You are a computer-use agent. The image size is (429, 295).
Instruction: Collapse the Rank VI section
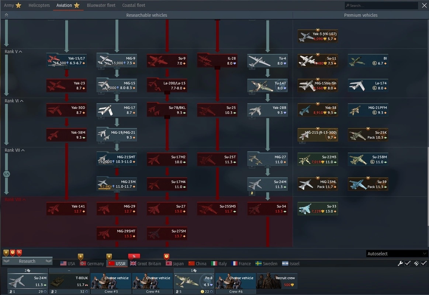coord(22,101)
